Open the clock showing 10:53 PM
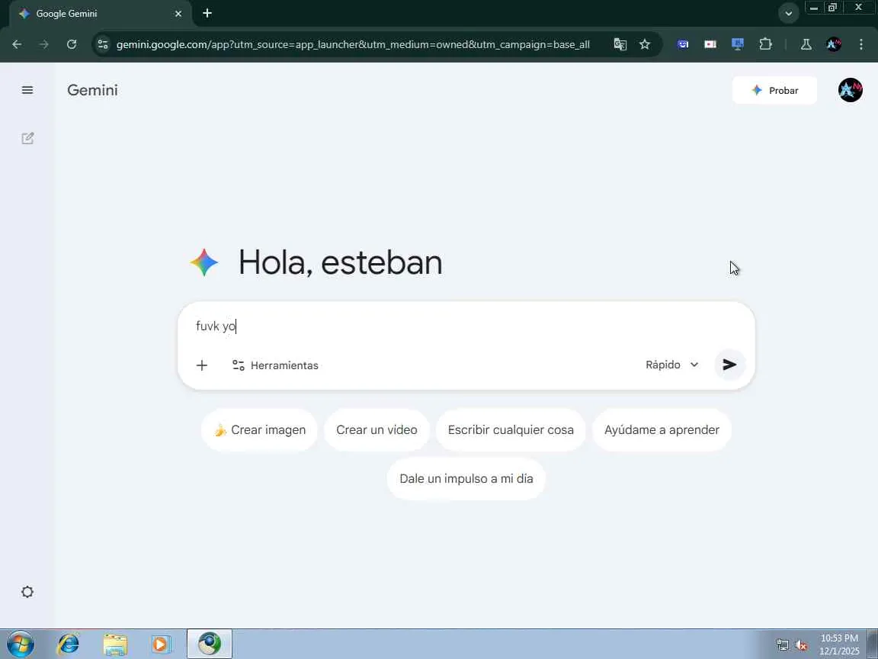Image resolution: width=878 pixels, height=659 pixels. click(839, 645)
